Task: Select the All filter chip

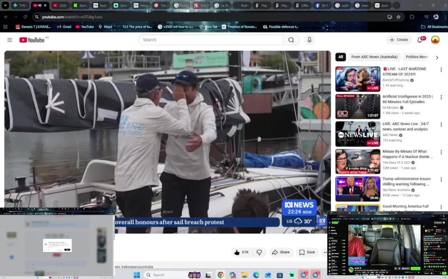Action: tap(341, 57)
